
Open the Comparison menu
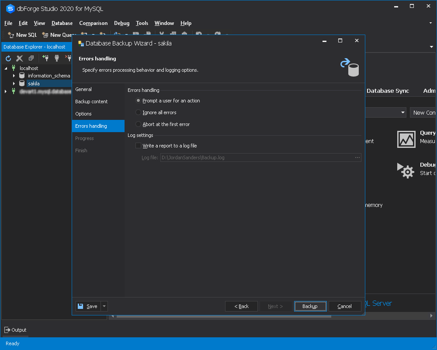coord(94,23)
